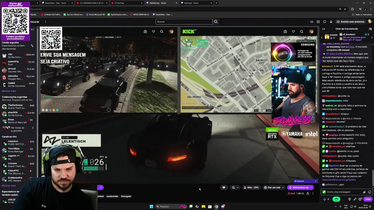Viewport: 374px width, 210px height.
Task: Open the notification bell dropdown
Action: (x=235, y=188)
